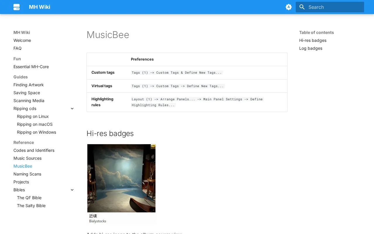Open the Welcome page
The height and width of the screenshot is (234, 374).
click(22, 40)
